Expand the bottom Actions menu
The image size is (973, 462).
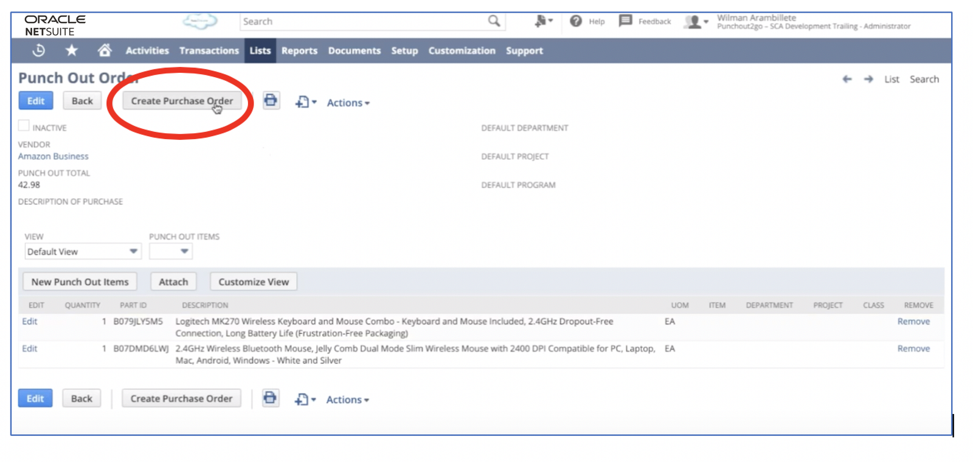point(347,400)
